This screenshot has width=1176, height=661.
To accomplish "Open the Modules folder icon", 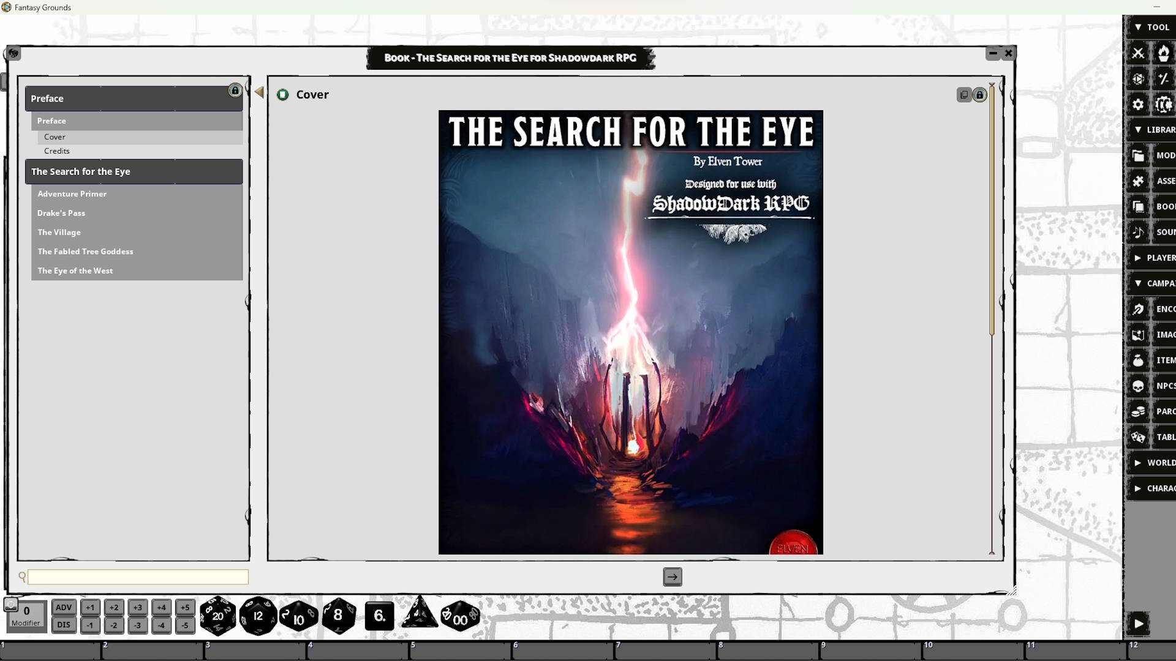I will [1138, 155].
